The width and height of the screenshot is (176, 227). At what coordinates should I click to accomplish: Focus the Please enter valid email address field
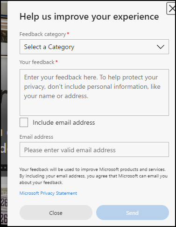coord(94,149)
